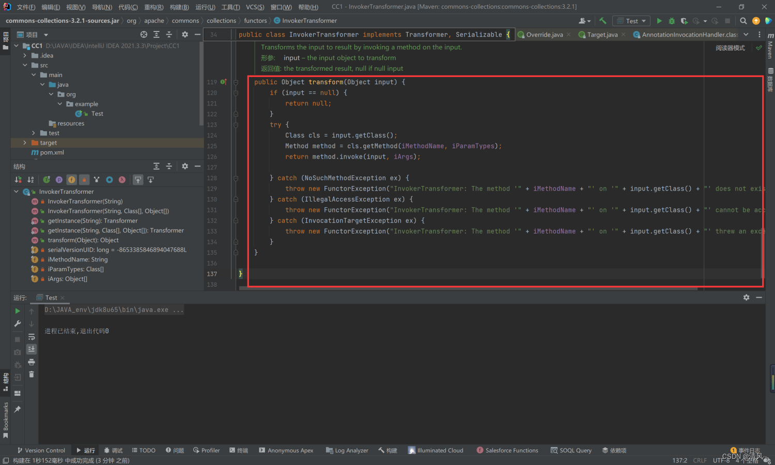The image size is (775, 465).
Task: Open the 重构(R) menu
Action: point(153,7)
